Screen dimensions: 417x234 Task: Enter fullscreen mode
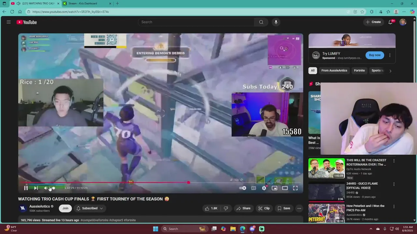(295, 188)
